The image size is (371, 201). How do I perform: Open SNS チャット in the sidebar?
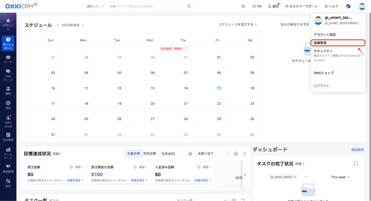(x=8, y=75)
